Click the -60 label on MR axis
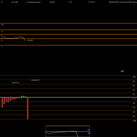The image size is (137, 137). point(134,112)
